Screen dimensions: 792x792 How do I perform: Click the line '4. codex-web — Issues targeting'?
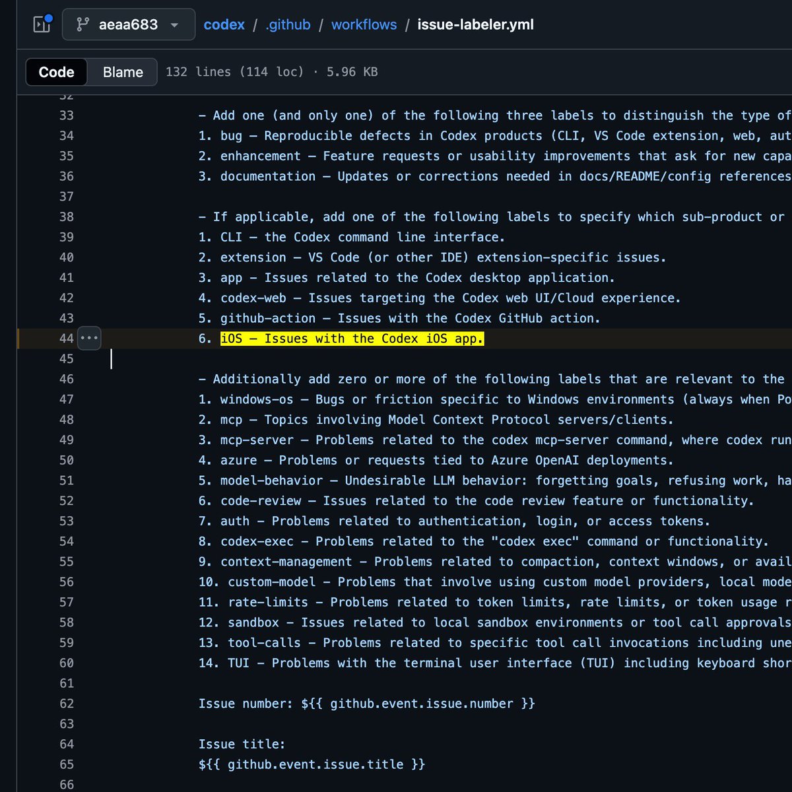(x=440, y=298)
